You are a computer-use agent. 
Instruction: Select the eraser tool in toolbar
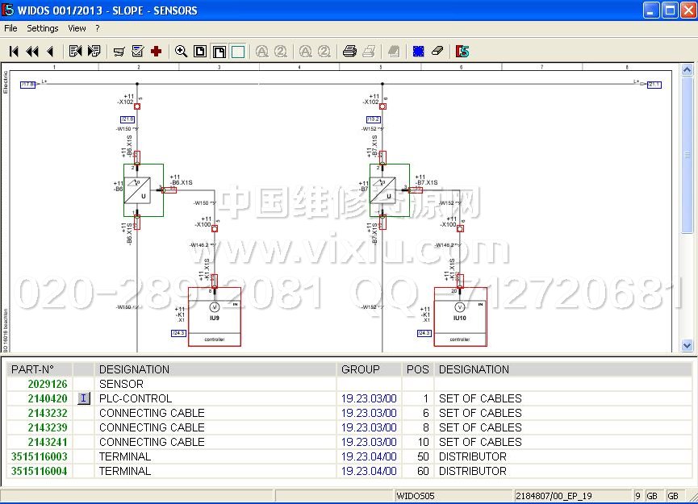437,52
